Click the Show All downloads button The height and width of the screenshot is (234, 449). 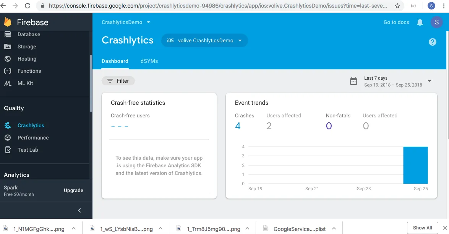pyautogui.click(x=422, y=228)
